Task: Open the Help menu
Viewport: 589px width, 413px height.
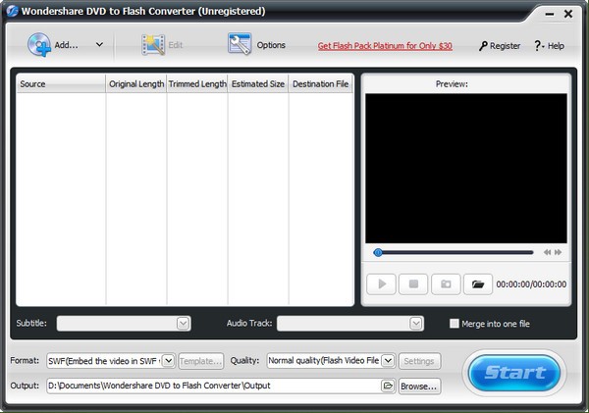Action: tap(549, 46)
